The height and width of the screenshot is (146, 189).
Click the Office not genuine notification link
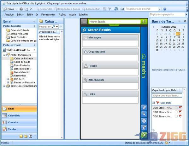click(46, 3)
